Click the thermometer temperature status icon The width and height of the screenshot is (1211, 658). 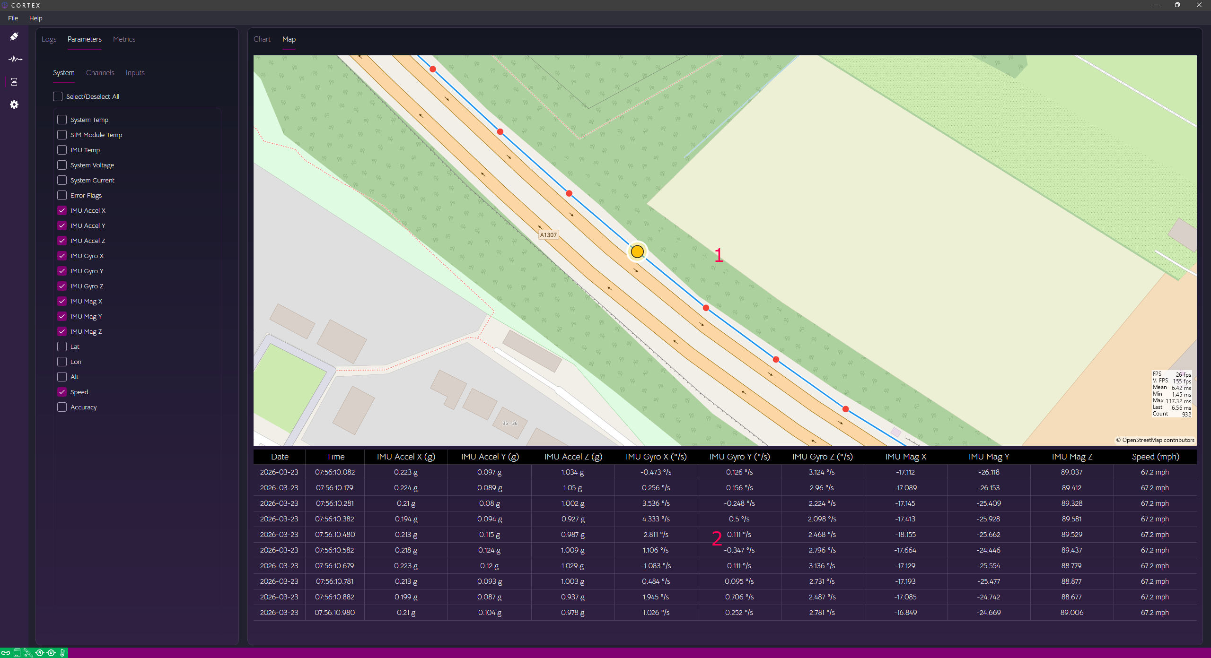62,653
